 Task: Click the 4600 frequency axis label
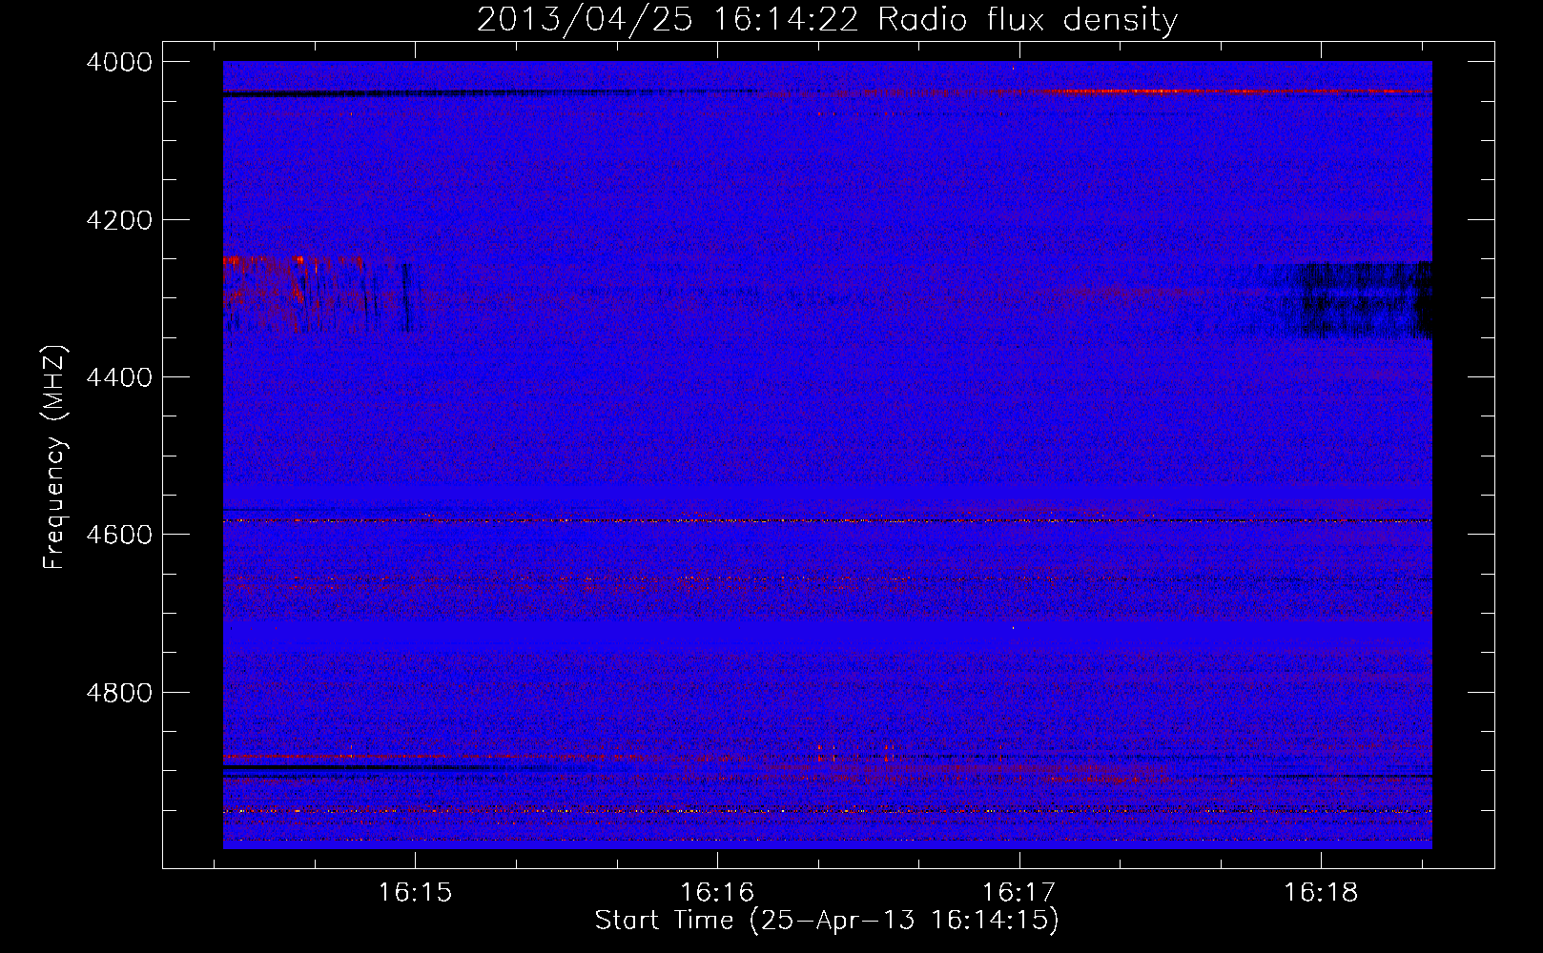tap(119, 535)
